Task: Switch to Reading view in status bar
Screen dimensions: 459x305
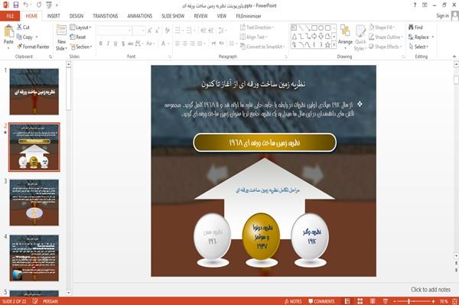Action: click(x=373, y=301)
